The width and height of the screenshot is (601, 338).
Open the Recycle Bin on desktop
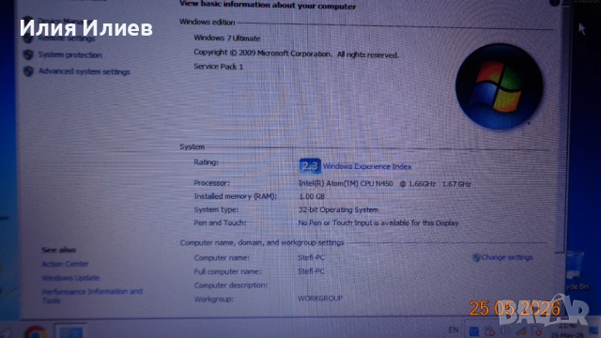click(576, 270)
